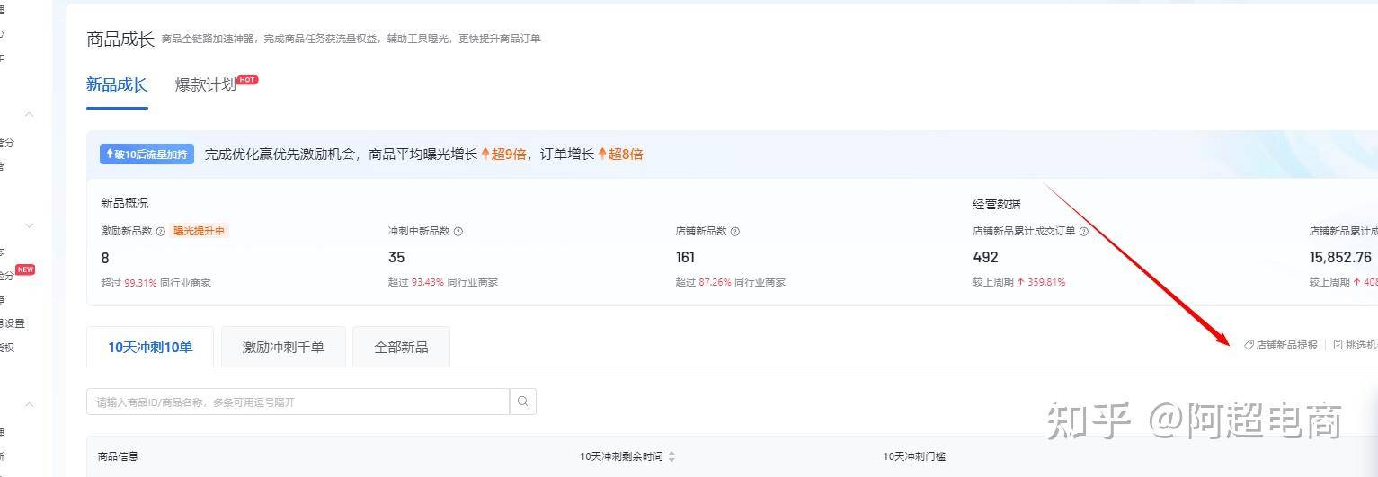
Task: Click the 破10后流量加持 badge
Action: pyautogui.click(x=146, y=154)
